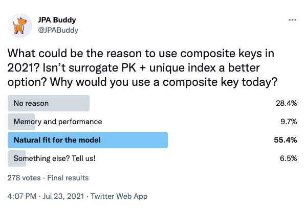Click the 6.5% result value
Image resolution: width=305 pixels, height=208 pixels.
[288, 158]
